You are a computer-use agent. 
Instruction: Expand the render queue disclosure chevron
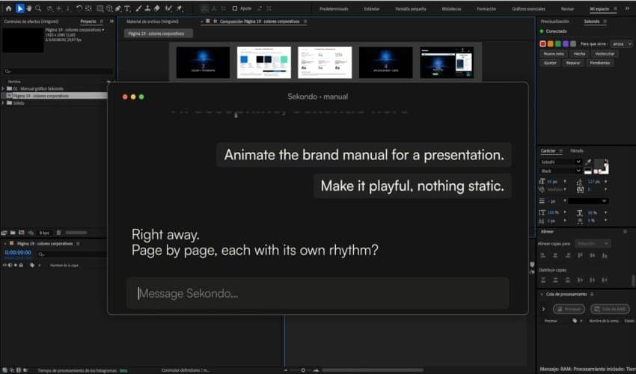(x=543, y=309)
